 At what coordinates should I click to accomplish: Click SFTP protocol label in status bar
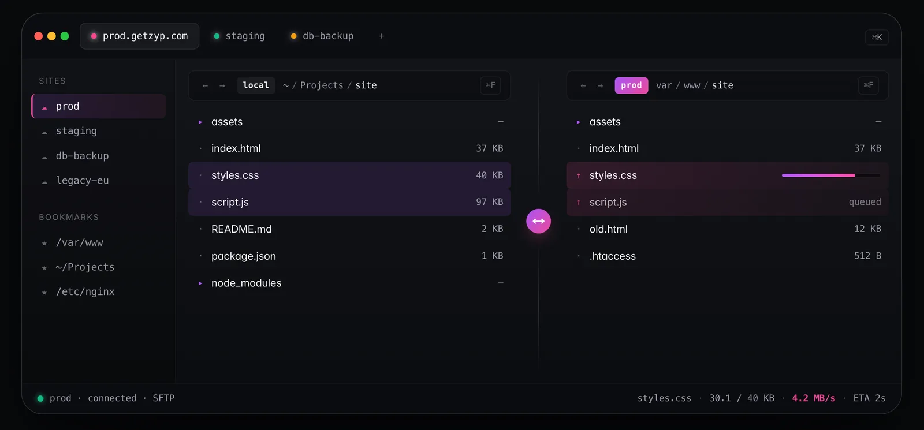(x=163, y=398)
